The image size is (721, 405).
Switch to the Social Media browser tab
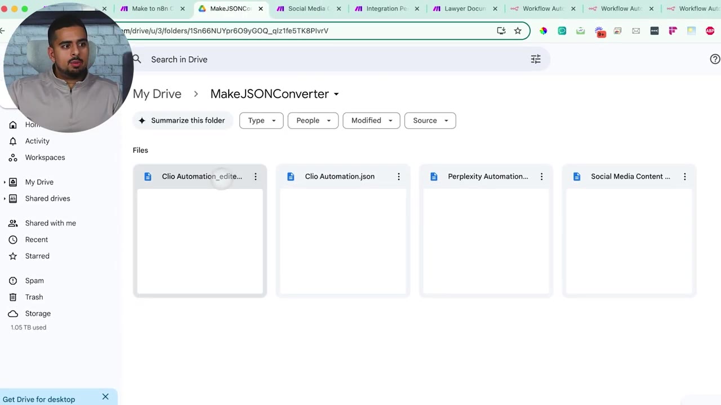pyautogui.click(x=308, y=8)
